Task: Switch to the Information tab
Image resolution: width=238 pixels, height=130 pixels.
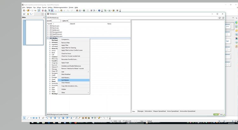Action: (x=148, y=111)
